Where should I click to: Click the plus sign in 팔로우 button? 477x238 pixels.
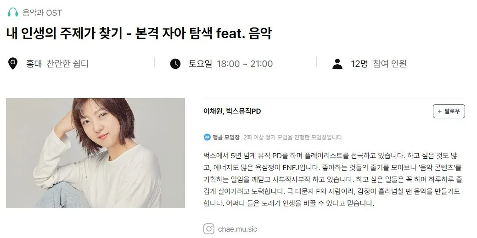pos(439,111)
